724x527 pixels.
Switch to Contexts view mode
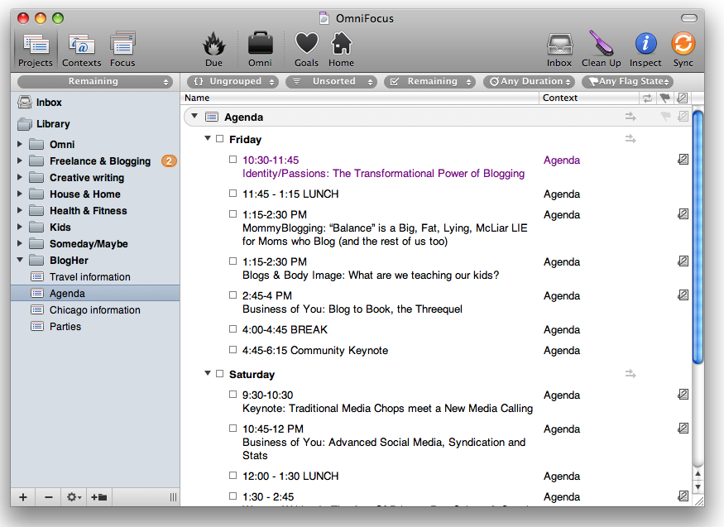click(81, 50)
